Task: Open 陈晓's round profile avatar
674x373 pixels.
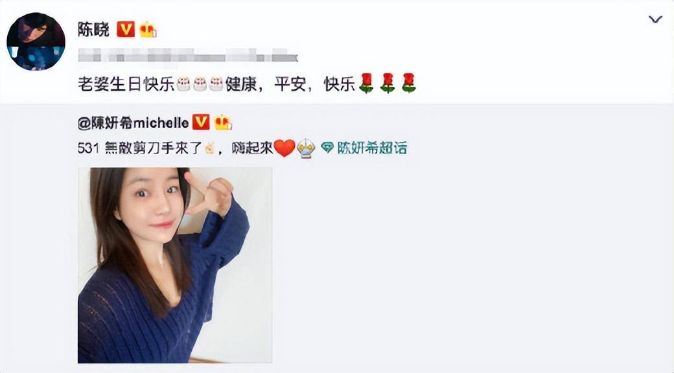Action: (x=36, y=41)
